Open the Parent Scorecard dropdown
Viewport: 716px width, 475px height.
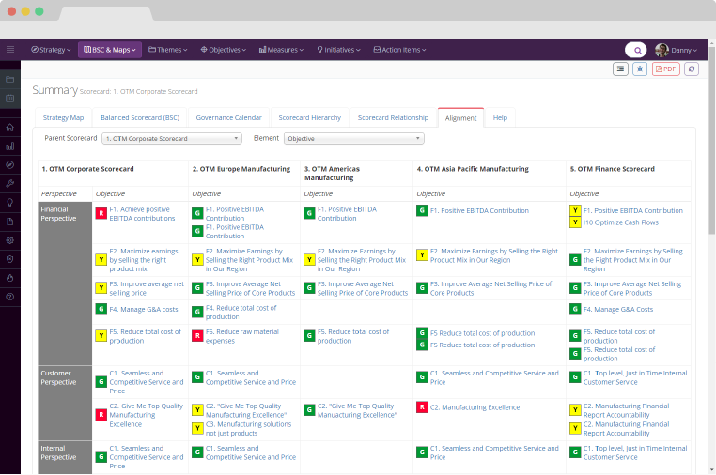172,138
